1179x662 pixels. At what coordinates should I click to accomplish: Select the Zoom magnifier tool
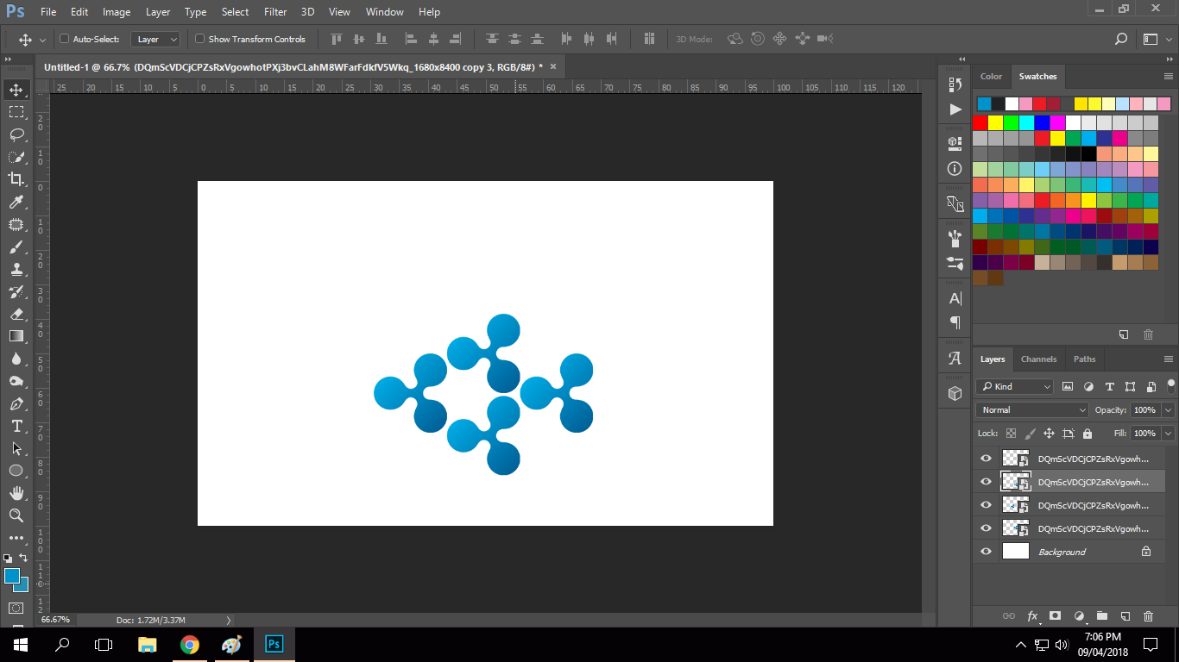point(16,515)
